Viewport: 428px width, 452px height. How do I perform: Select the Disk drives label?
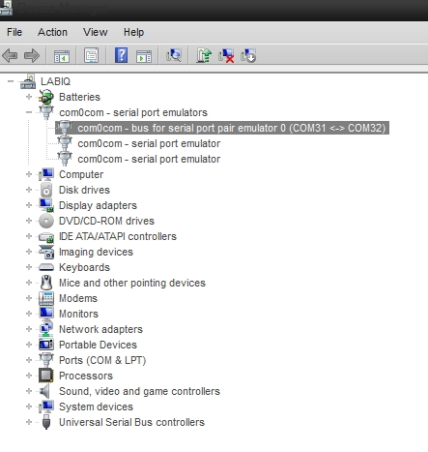pos(84,190)
